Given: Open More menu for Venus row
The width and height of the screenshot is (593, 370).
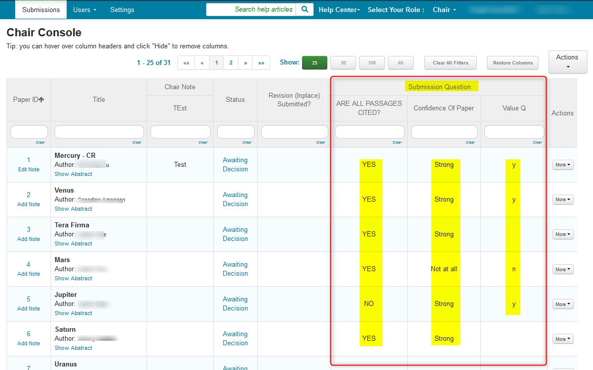Looking at the screenshot, I should (x=563, y=199).
